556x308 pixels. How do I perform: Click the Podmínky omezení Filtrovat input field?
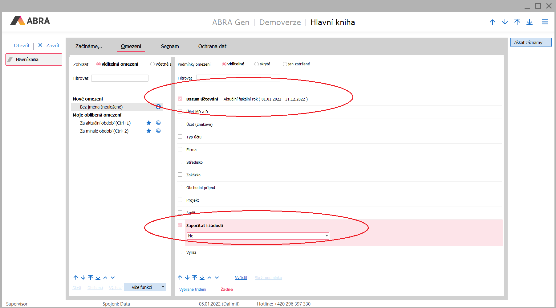pyautogui.click(x=238, y=78)
